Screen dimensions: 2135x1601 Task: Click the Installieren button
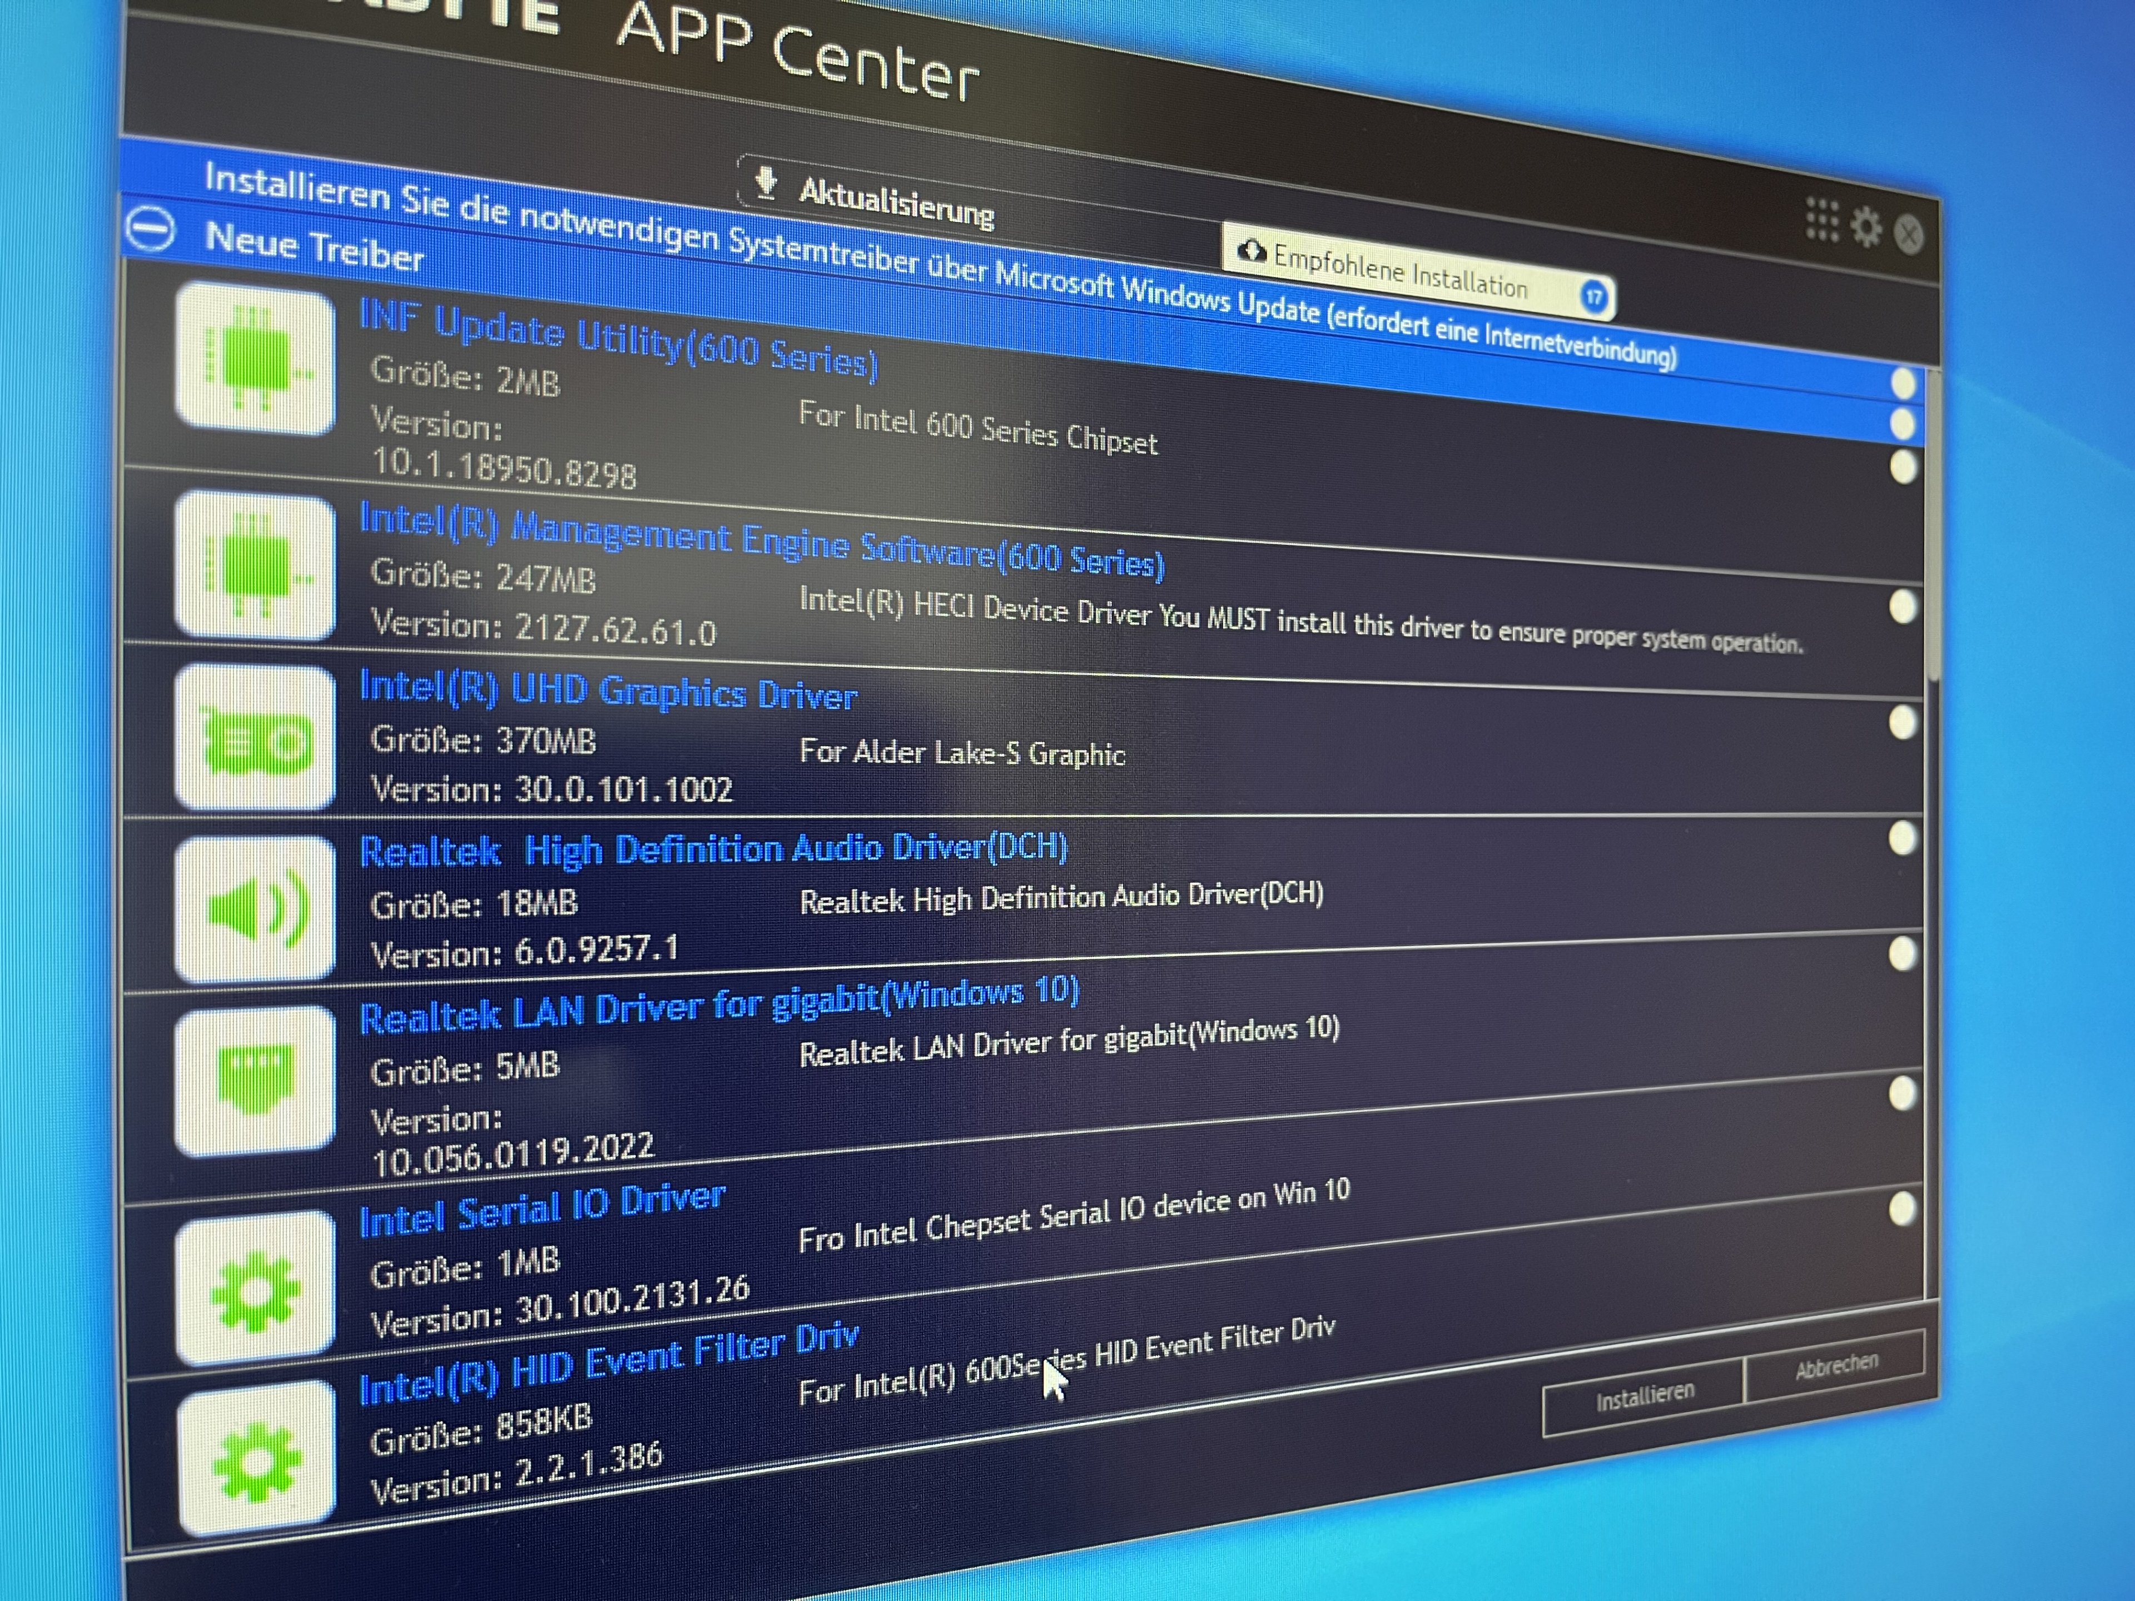[x=1644, y=1396]
